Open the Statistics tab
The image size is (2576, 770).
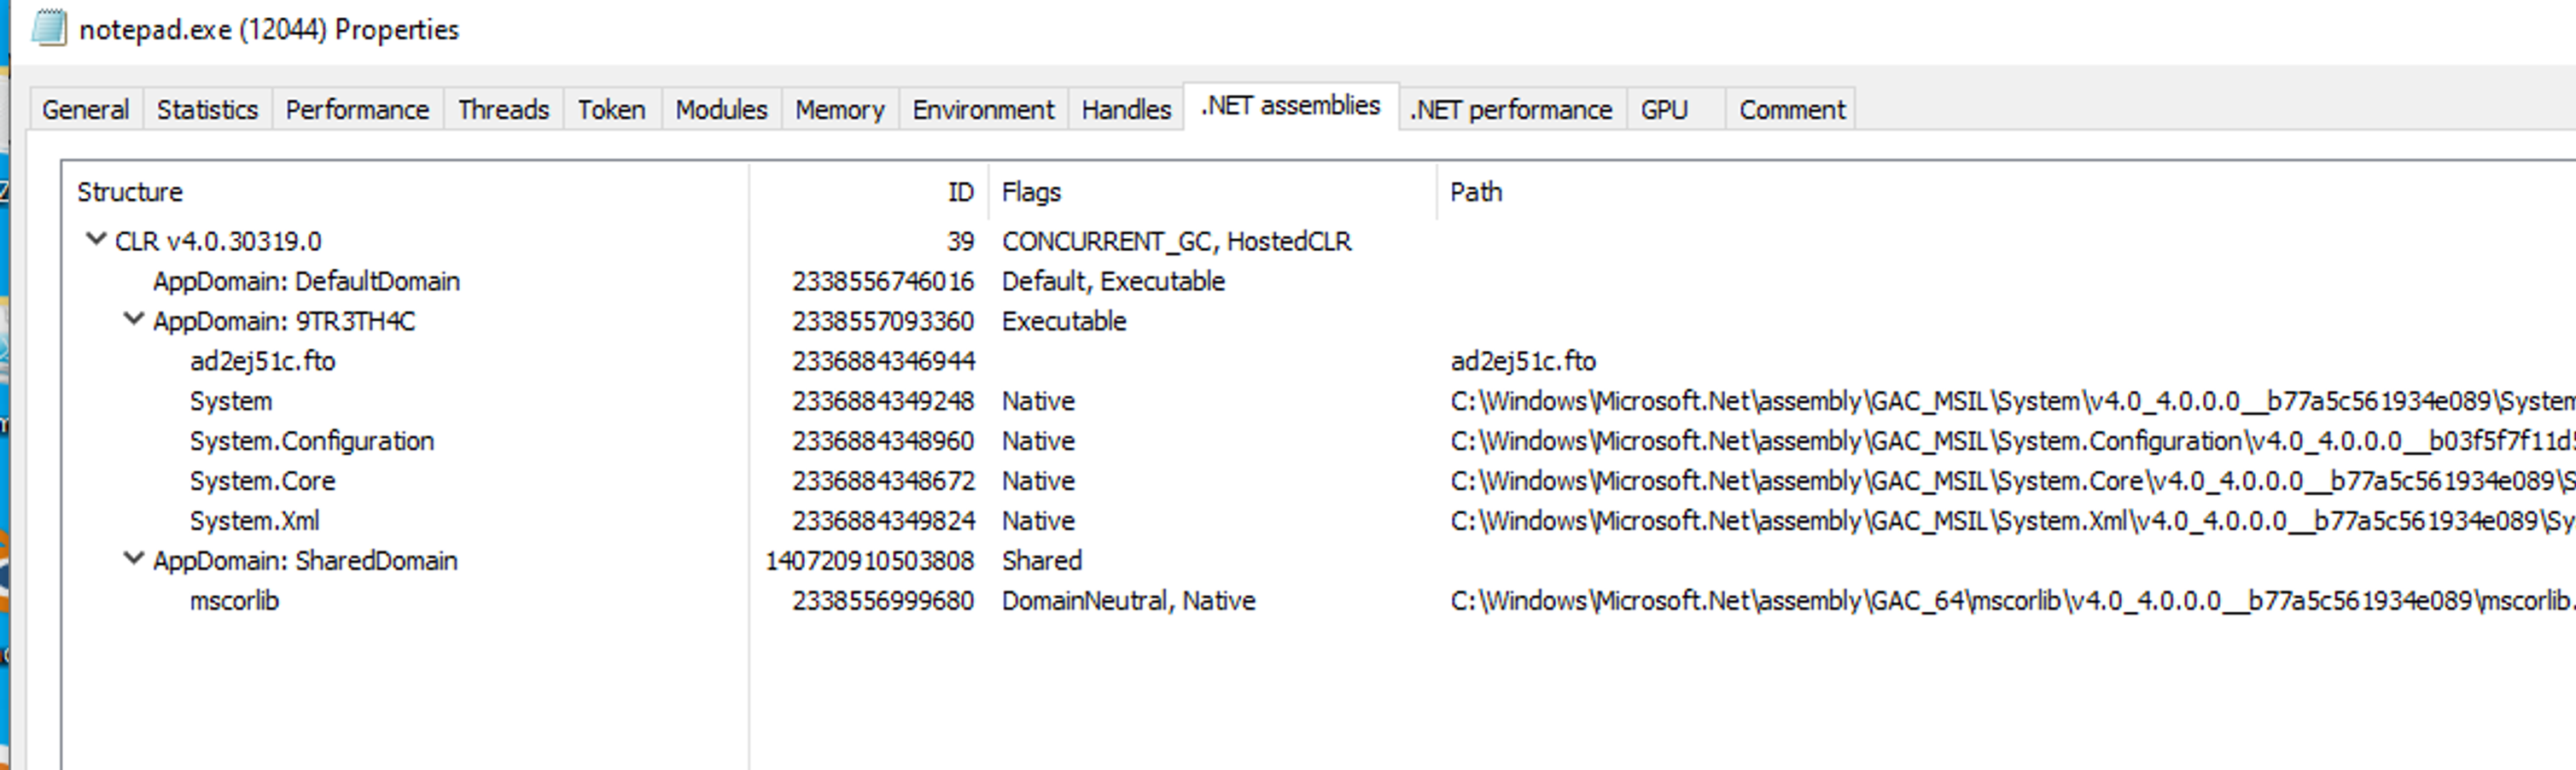(207, 109)
